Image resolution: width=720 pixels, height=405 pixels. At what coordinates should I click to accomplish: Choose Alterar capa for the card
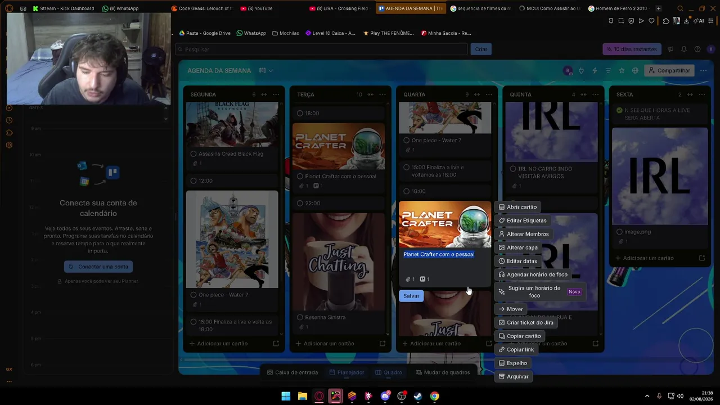[x=518, y=247]
